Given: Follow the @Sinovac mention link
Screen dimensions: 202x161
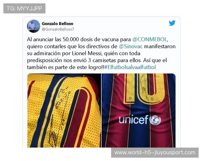Looking at the screenshot, I should [x=131, y=46].
